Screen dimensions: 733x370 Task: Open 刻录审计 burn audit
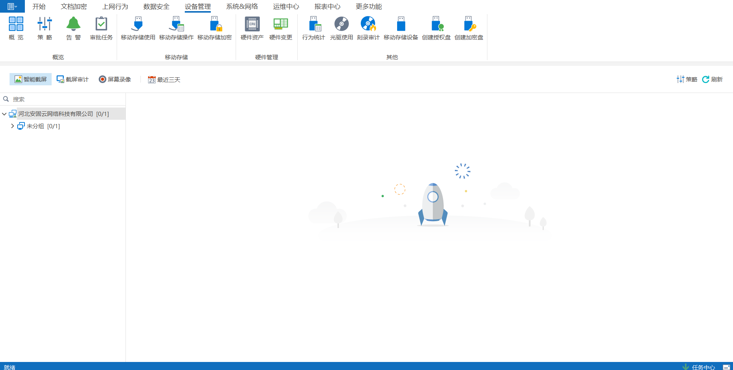click(x=368, y=28)
